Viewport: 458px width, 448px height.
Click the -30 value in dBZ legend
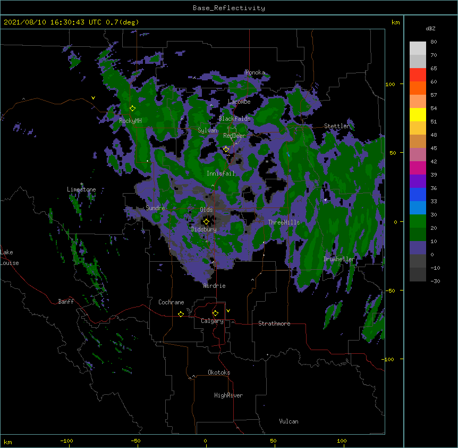tap(435, 281)
